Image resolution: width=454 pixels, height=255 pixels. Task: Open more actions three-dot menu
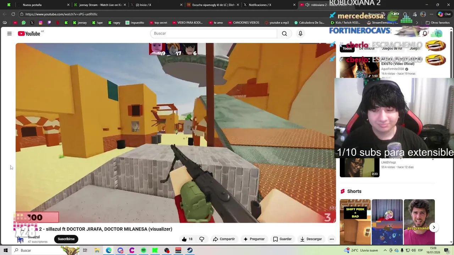(x=332, y=239)
